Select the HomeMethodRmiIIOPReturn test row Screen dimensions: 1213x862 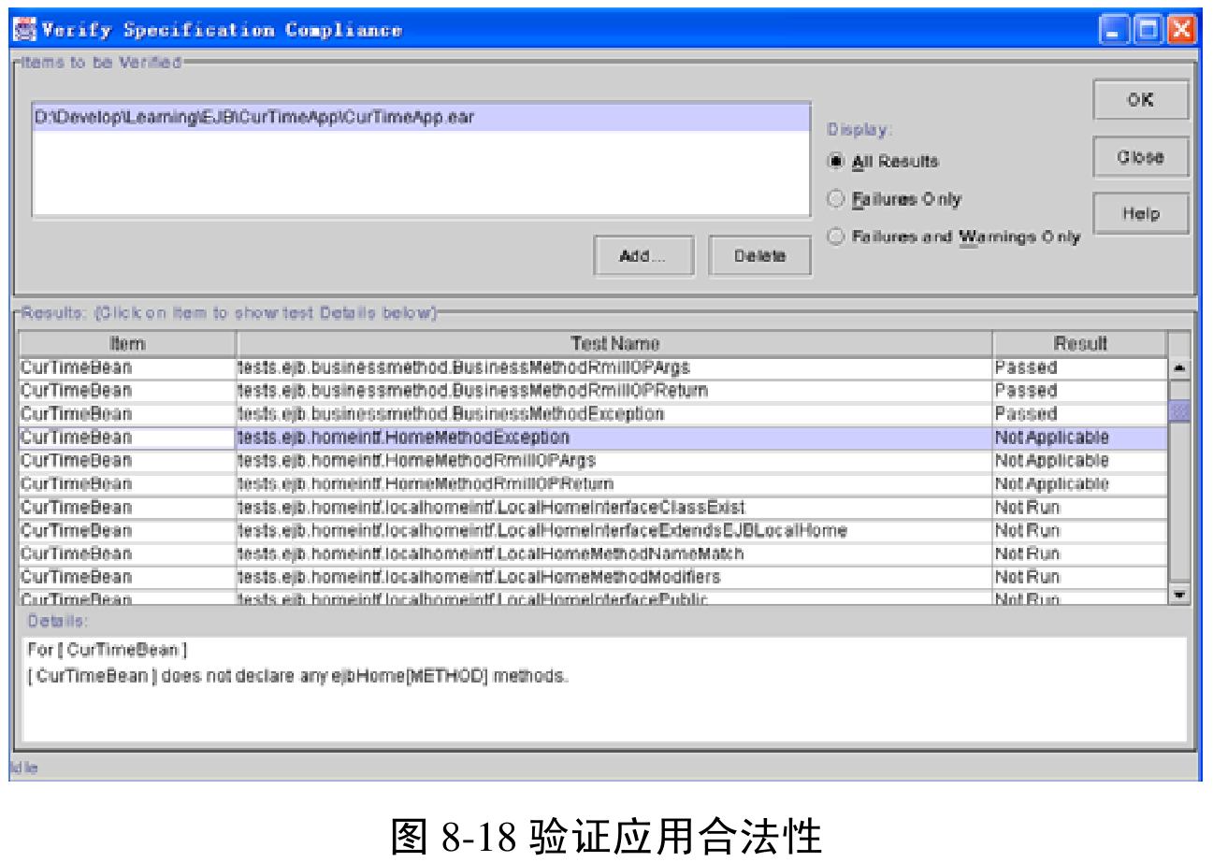593,484
